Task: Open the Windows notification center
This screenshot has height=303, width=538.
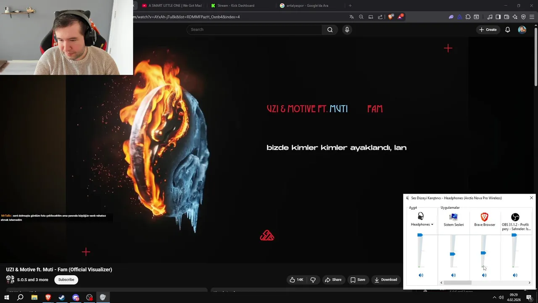Action: [x=529, y=298]
